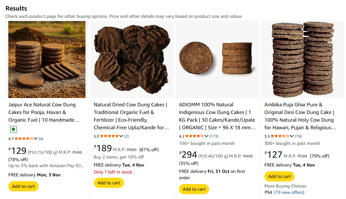Open rating popover arrow for 5.0 product
Image resolution: width=346 pixels, height=199 pixels.
pyautogui.click(x=121, y=136)
